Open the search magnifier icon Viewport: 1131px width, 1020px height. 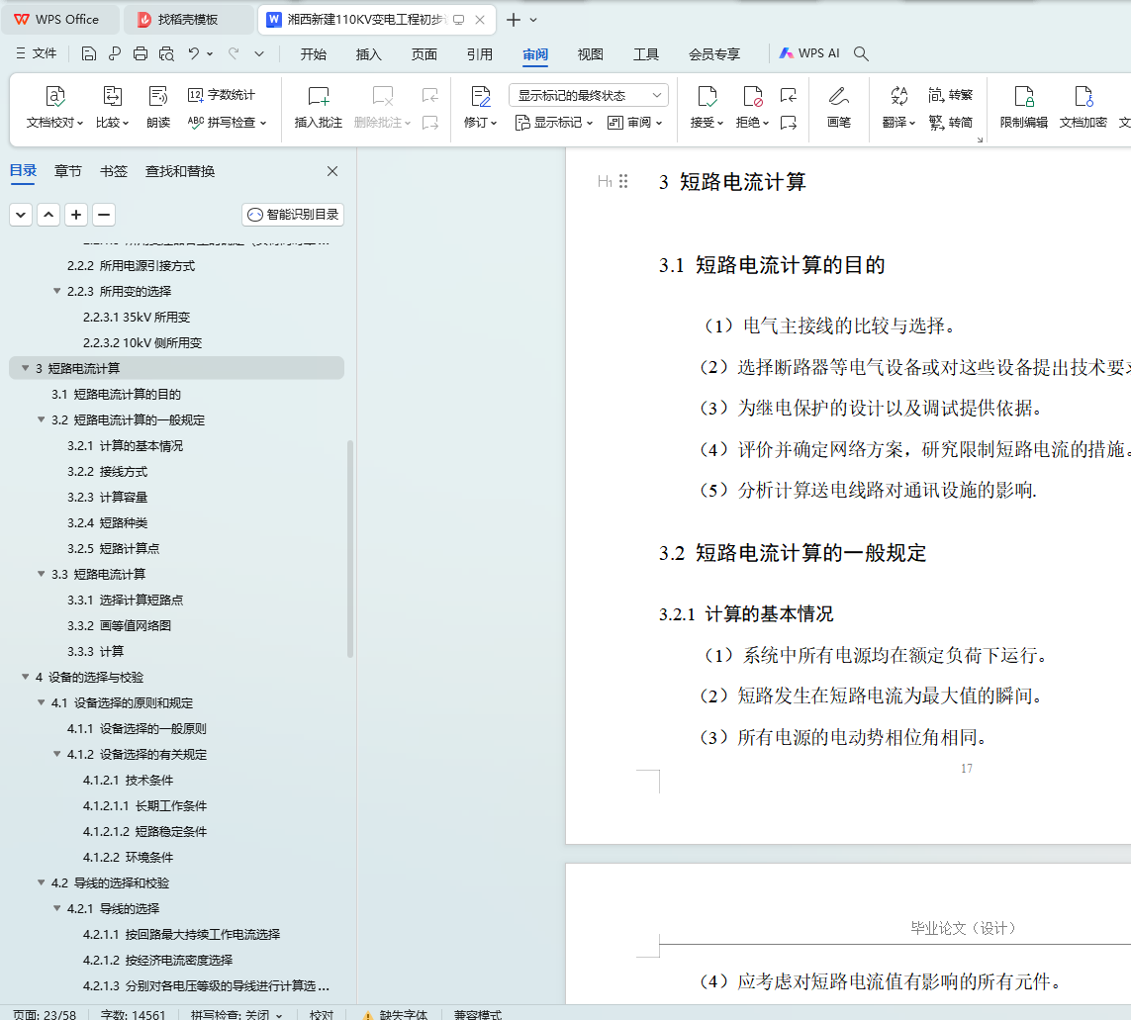point(861,53)
